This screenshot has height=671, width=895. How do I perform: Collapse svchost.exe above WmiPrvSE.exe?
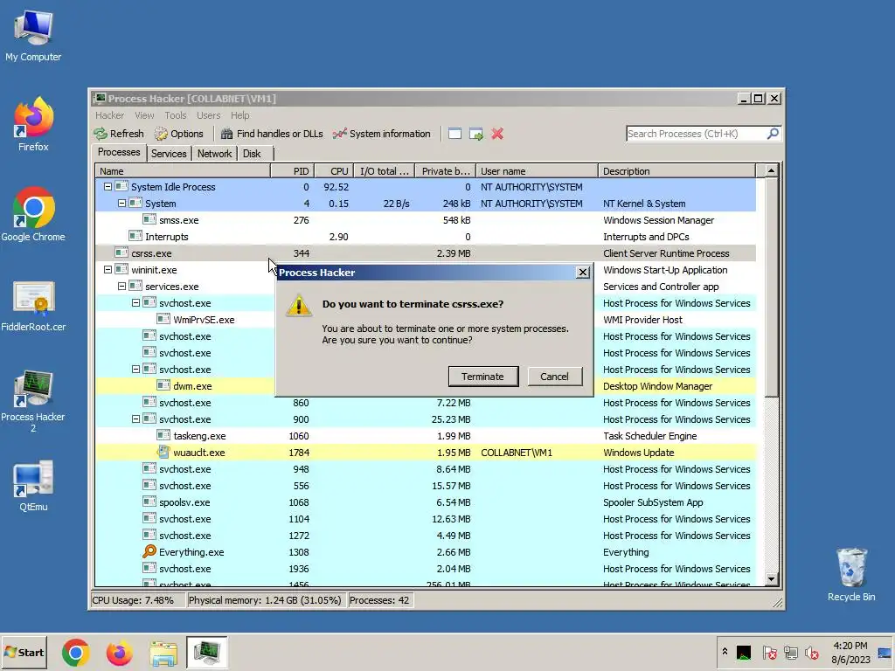pos(135,302)
